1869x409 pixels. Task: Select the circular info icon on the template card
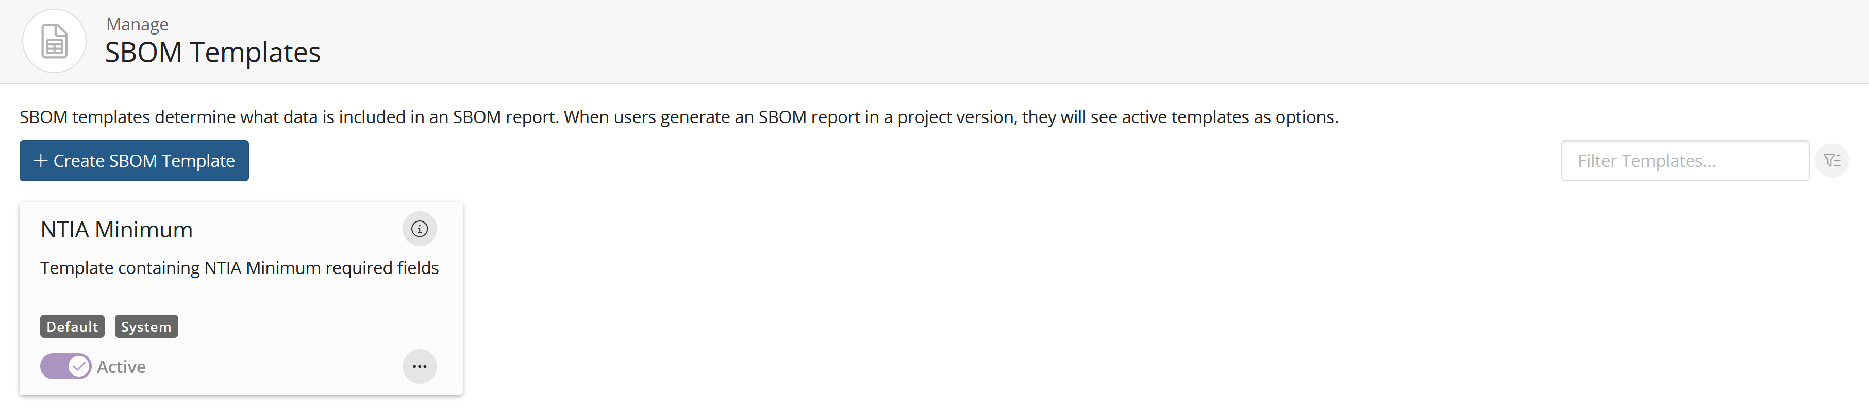click(420, 228)
